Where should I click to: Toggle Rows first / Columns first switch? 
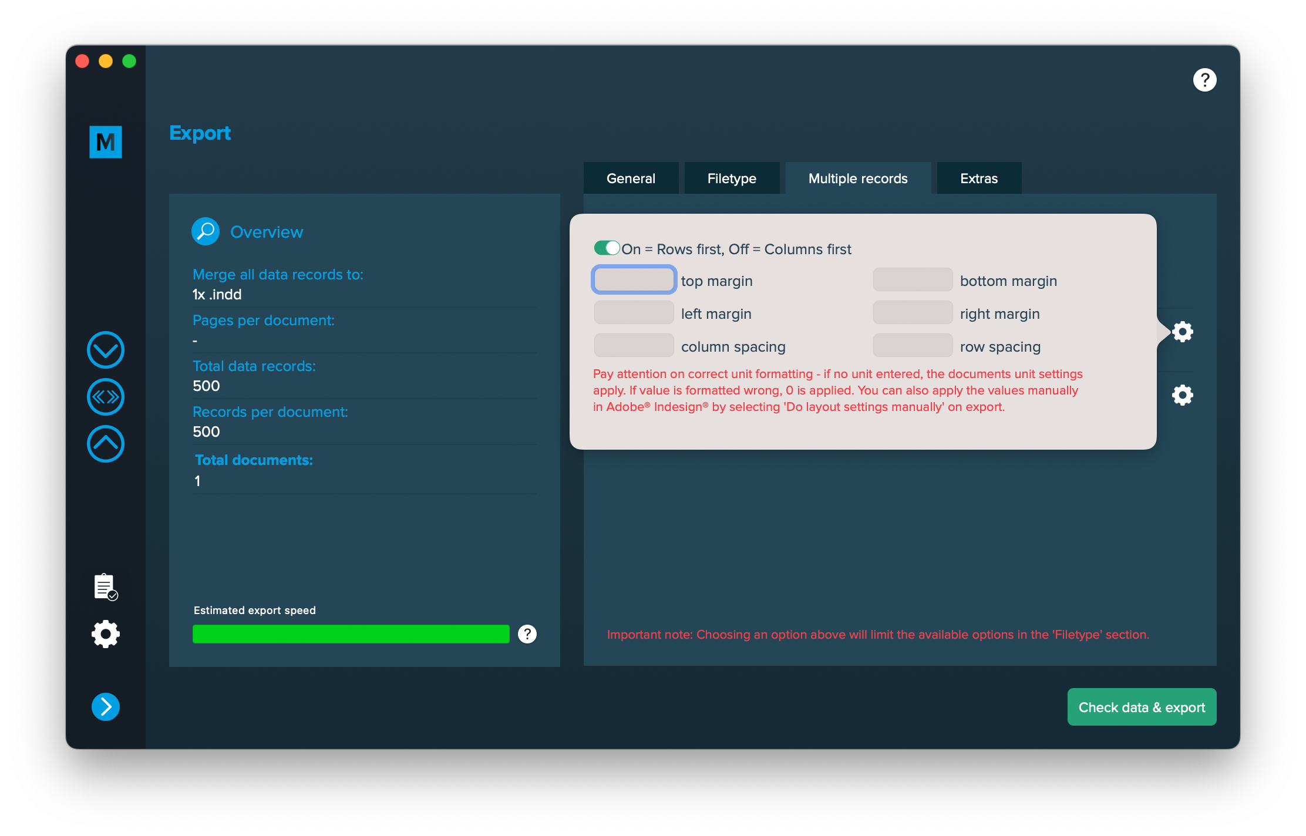[x=607, y=248]
